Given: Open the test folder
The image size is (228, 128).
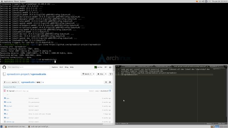Looking at the screenshot, I should pyautogui.click(x=8, y=118).
